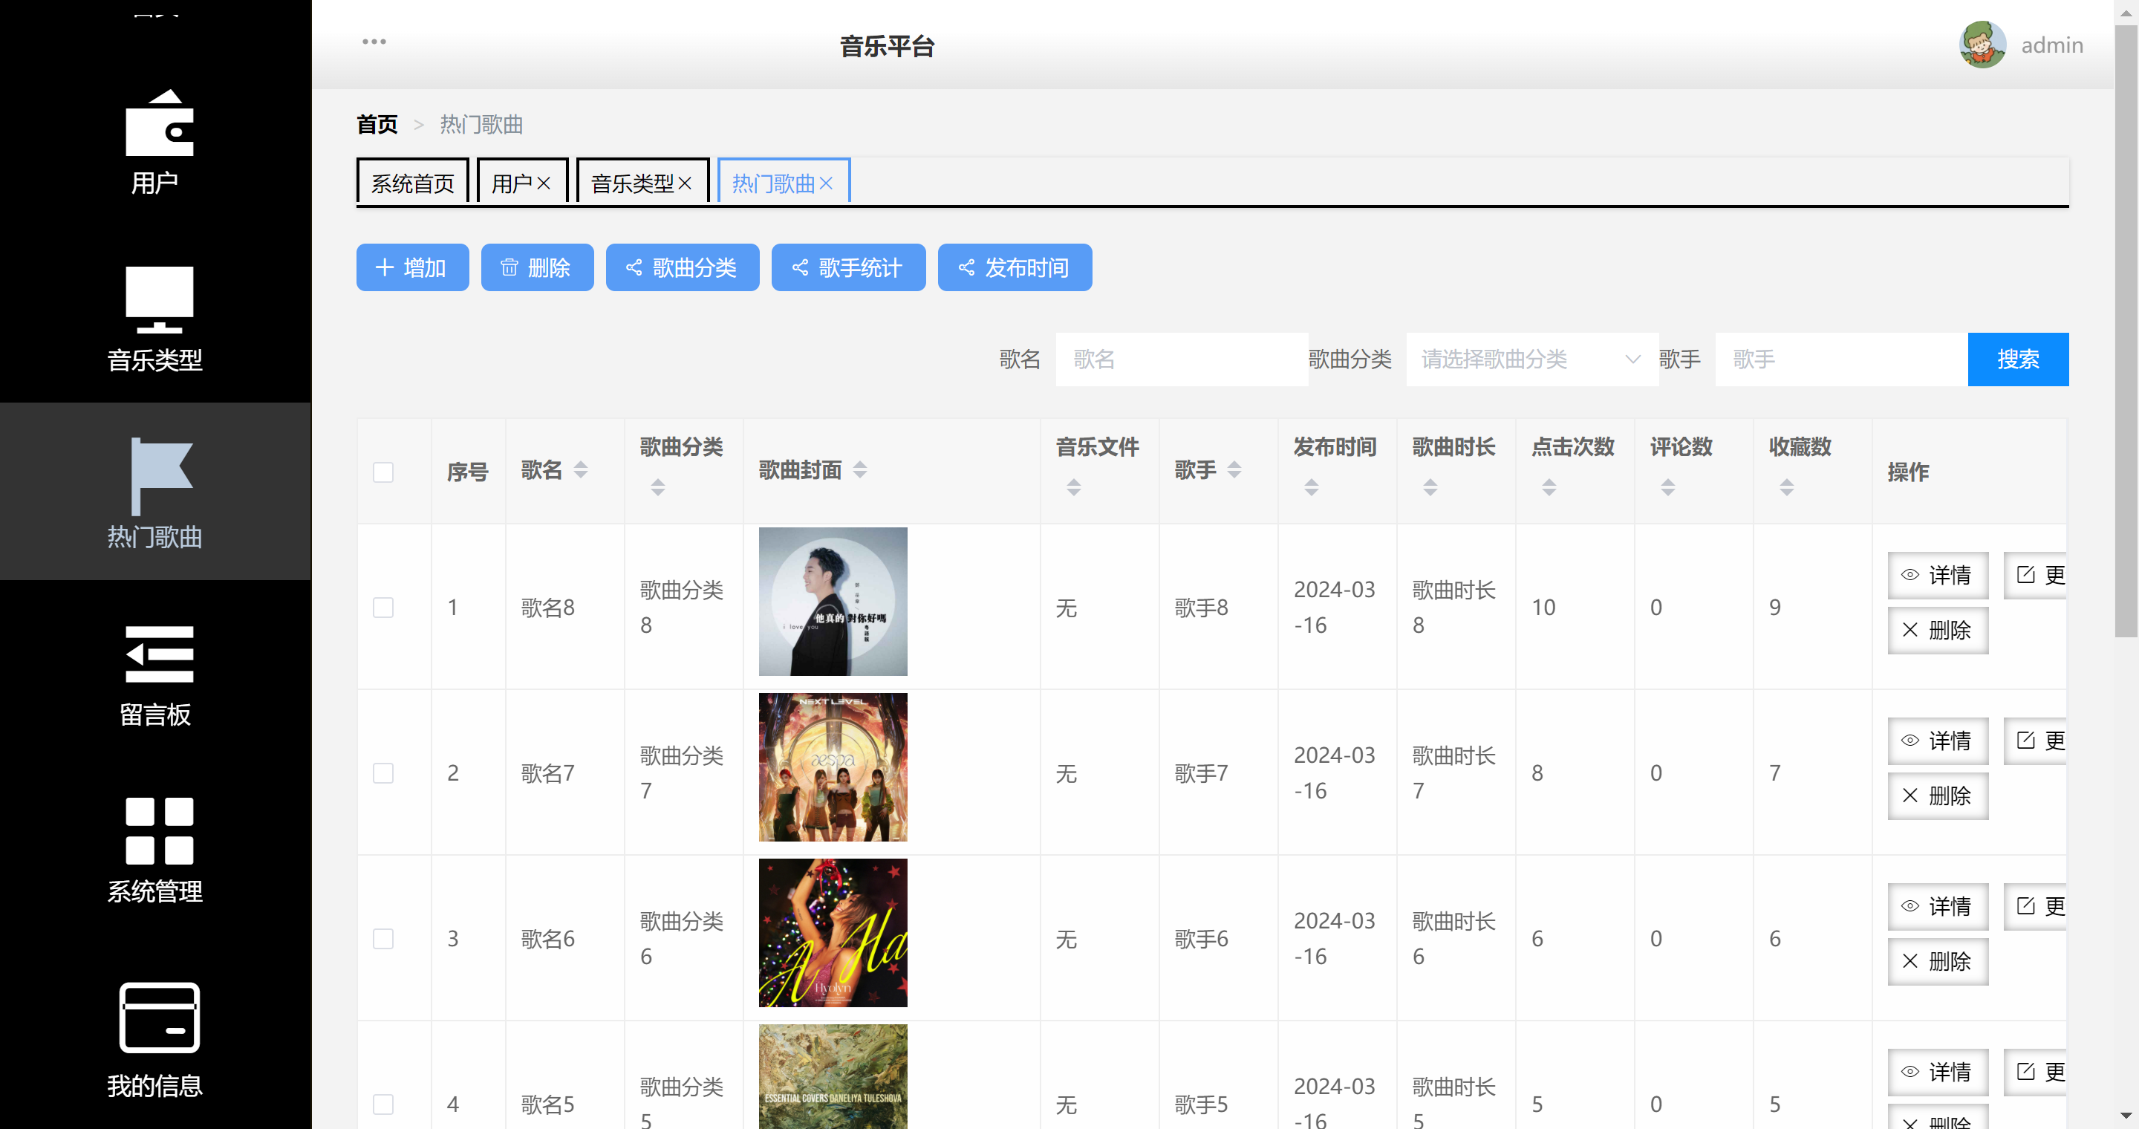This screenshot has width=2139, height=1129.
Task: Switch to the 系统首页 tab
Action: (413, 183)
